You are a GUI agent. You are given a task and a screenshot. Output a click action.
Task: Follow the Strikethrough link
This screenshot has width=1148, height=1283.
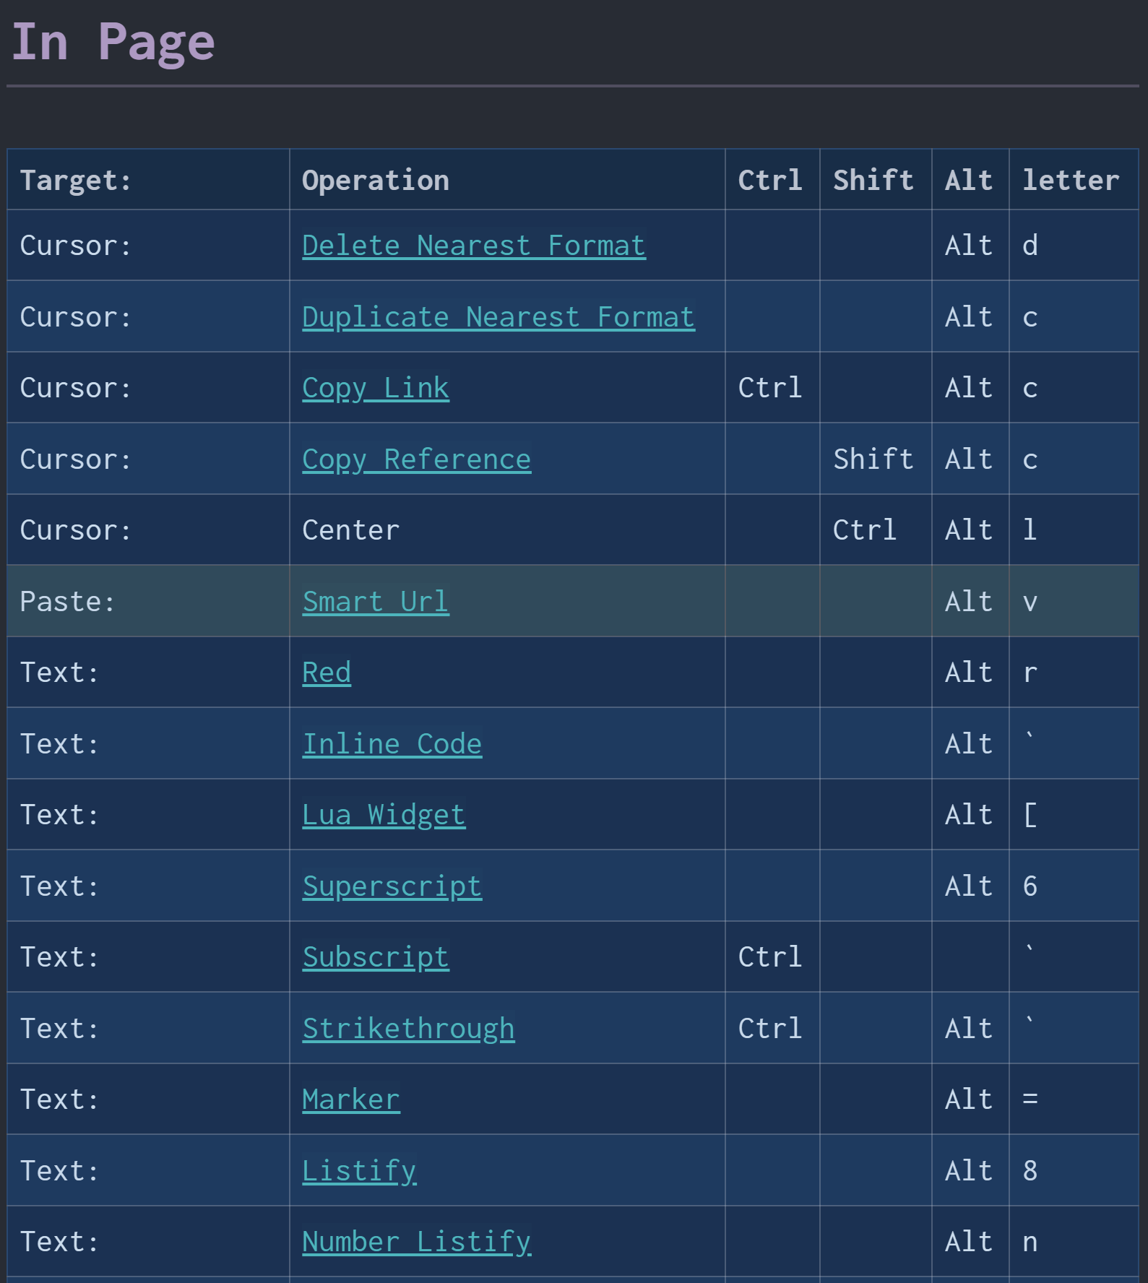(x=408, y=1028)
